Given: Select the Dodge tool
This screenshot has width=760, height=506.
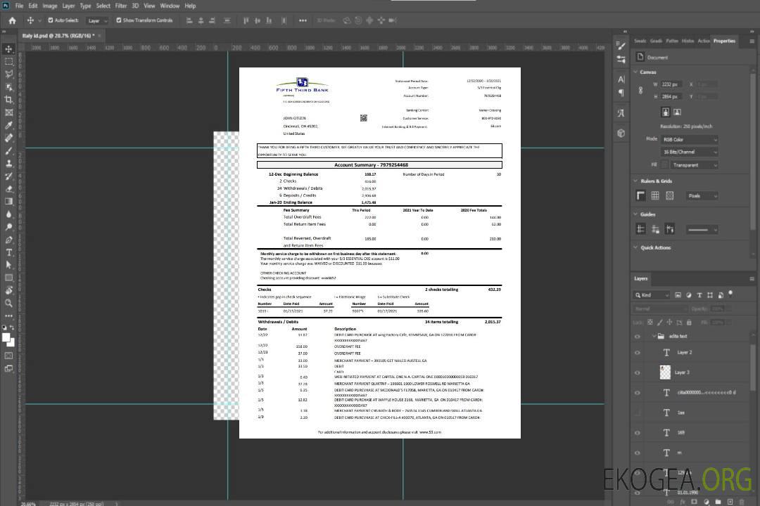Looking at the screenshot, I should (8, 226).
